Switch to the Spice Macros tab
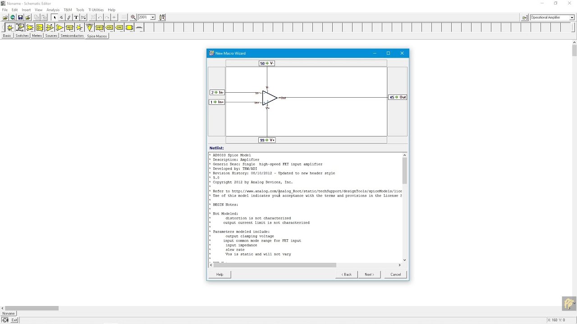The height and width of the screenshot is (324, 577). [x=97, y=36]
